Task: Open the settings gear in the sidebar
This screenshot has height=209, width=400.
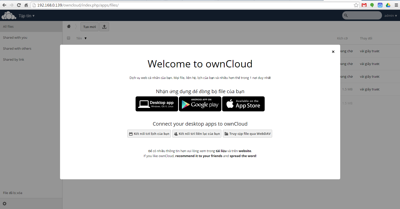Action: point(5,204)
